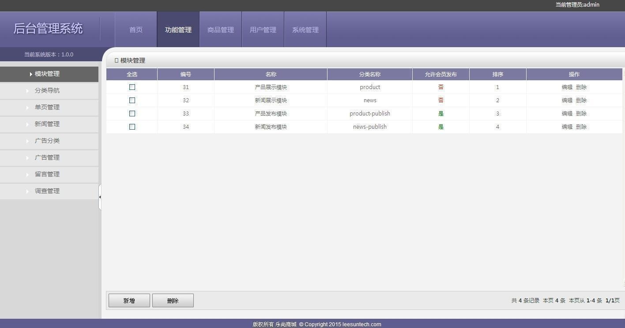Open 广告管理 in the sidebar
Image resolution: width=625 pixels, height=328 pixels.
click(x=47, y=158)
